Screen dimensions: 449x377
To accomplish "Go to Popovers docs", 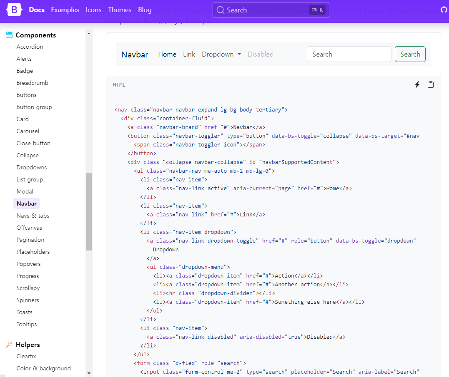I will tap(29, 264).
